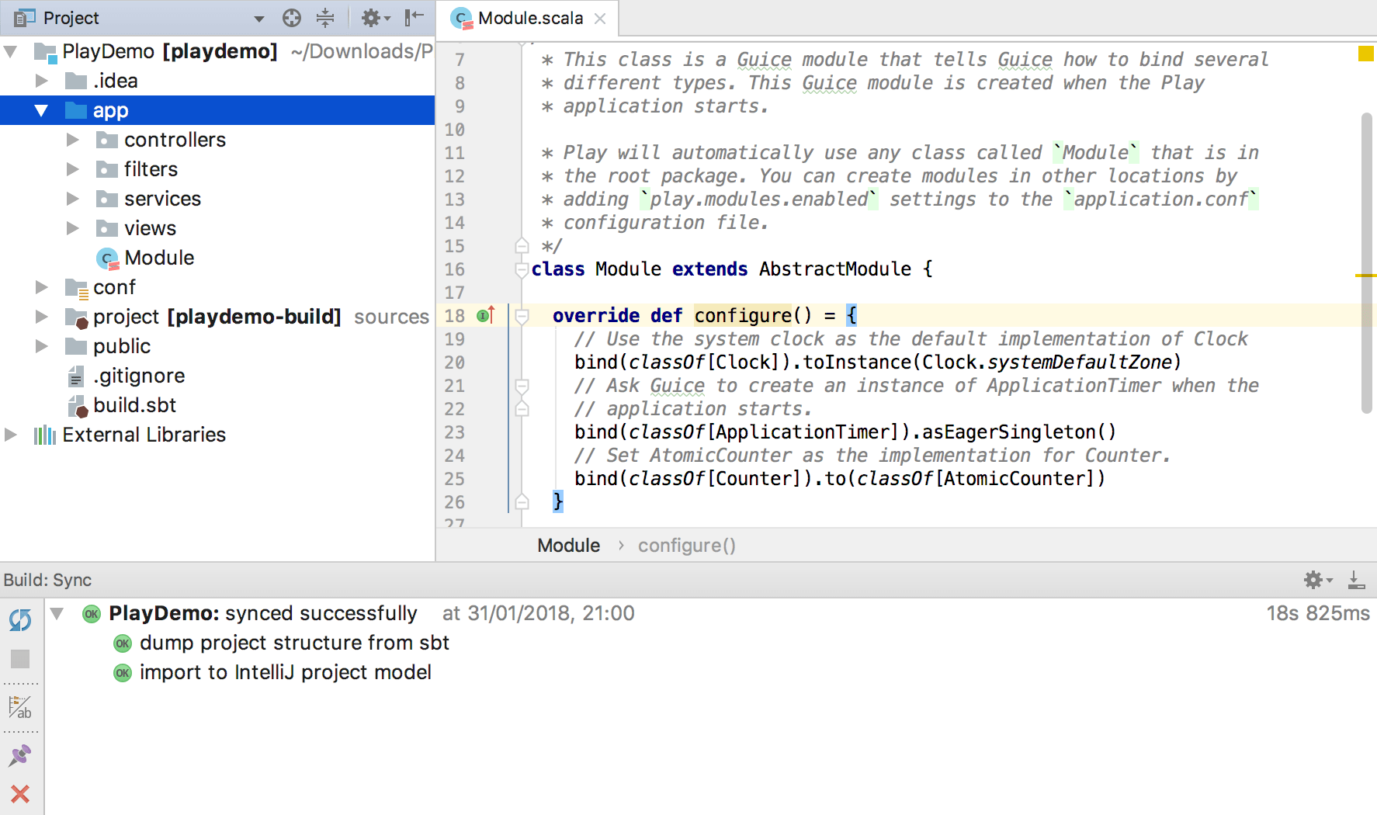Expand the .idea folder
The width and height of the screenshot is (1377, 815).
(x=42, y=81)
